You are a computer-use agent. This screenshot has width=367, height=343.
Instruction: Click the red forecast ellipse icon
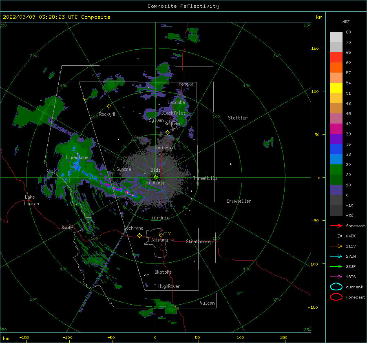tap(336, 297)
